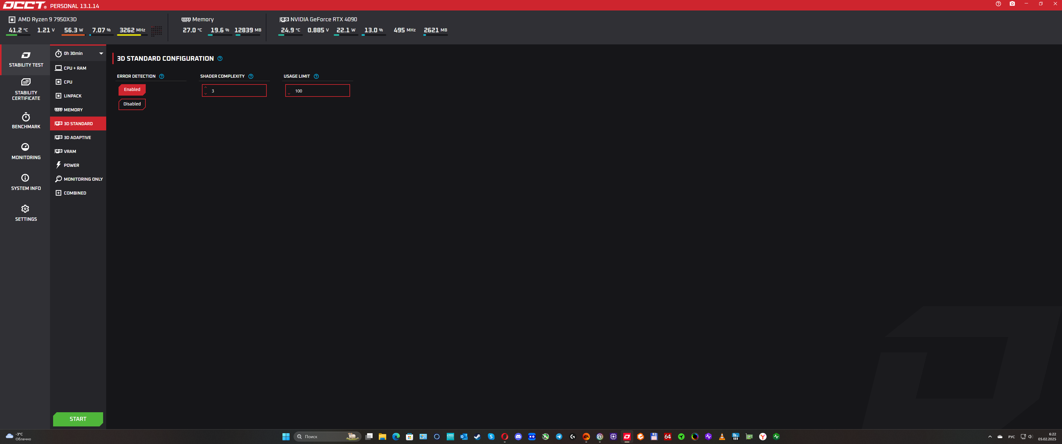Click the help icon next to 3D Standard Configuration
This screenshot has width=1062, height=444.
[220, 59]
